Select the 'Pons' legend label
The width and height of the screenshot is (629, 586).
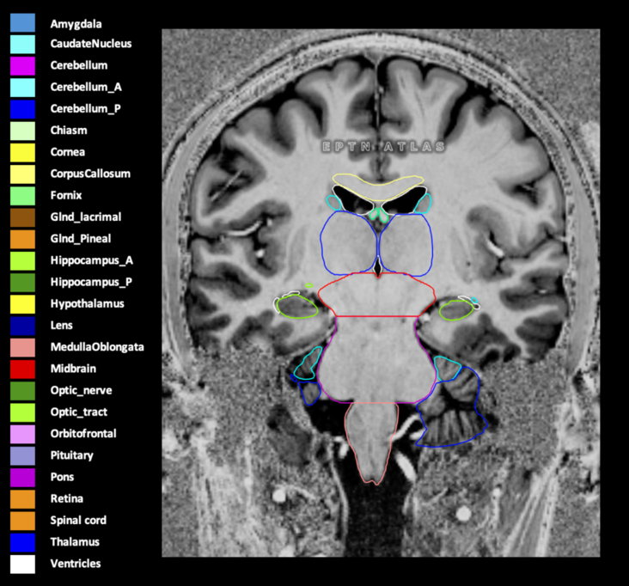[x=62, y=477]
